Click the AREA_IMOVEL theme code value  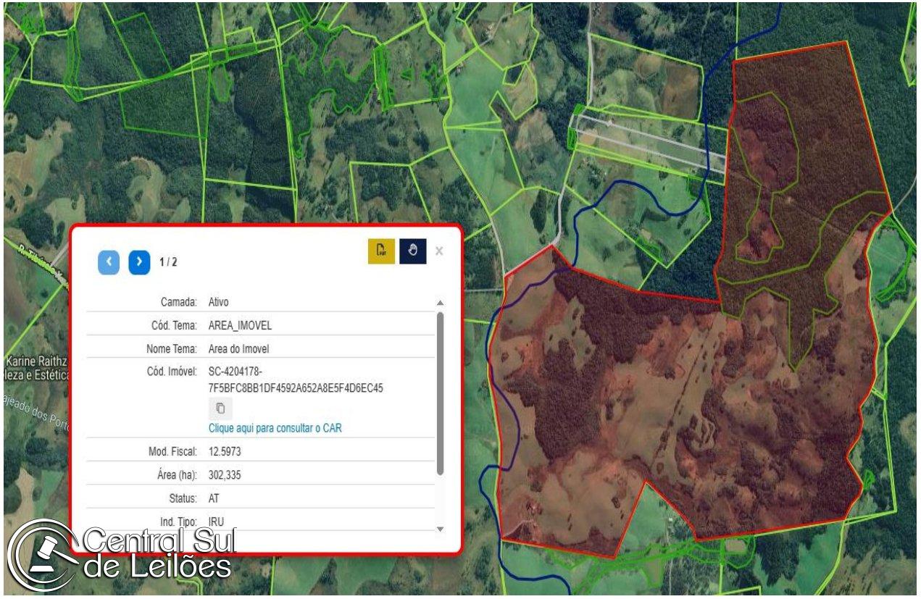pyautogui.click(x=240, y=325)
